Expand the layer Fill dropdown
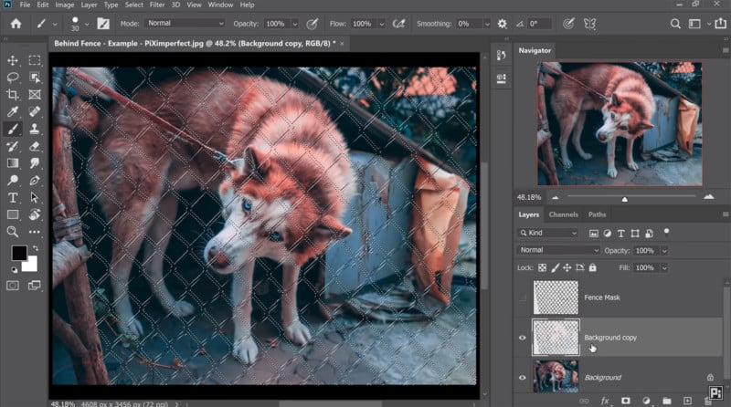The image size is (731, 407). click(x=665, y=267)
